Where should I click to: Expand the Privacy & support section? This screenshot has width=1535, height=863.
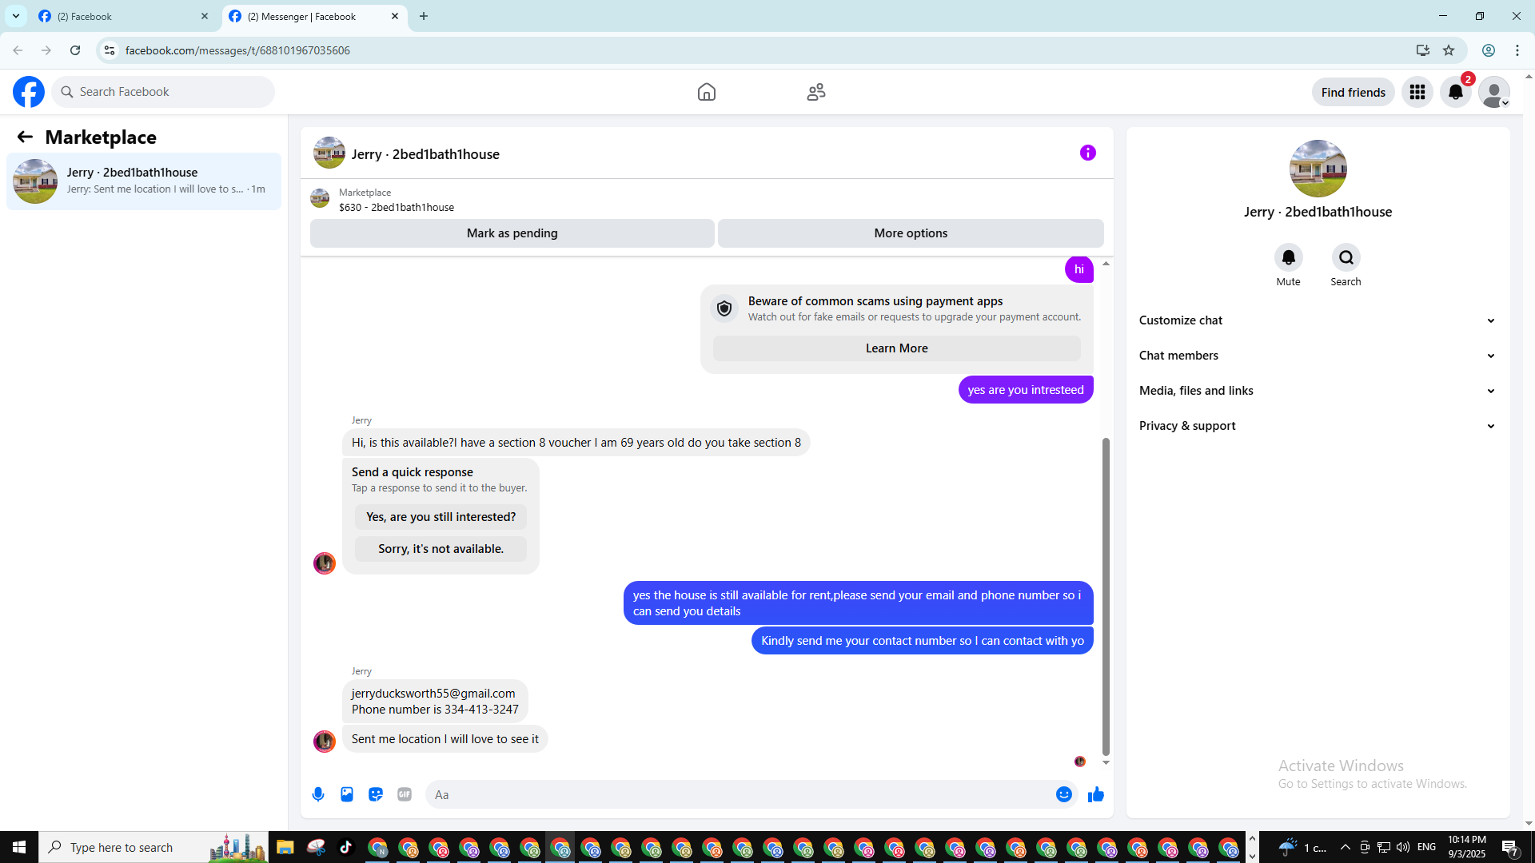click(x=1318, y=426)
